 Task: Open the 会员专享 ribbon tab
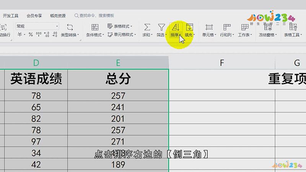tap(34, 16)
